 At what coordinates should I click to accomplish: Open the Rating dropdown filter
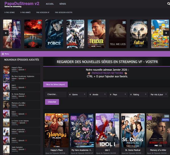click(139, 94)
